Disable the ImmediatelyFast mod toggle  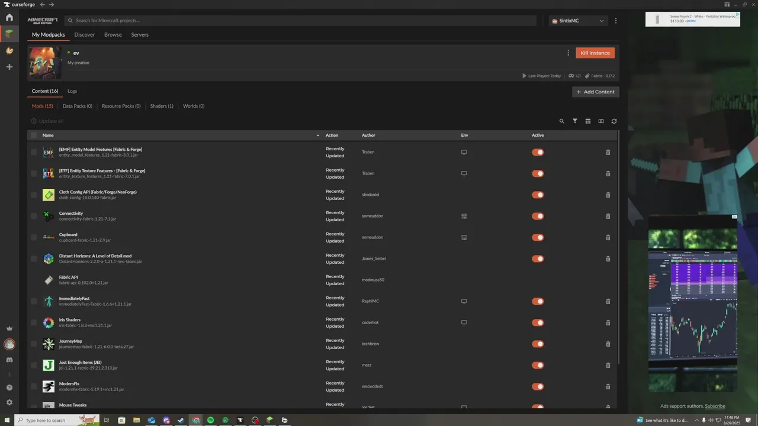(538, 301)
